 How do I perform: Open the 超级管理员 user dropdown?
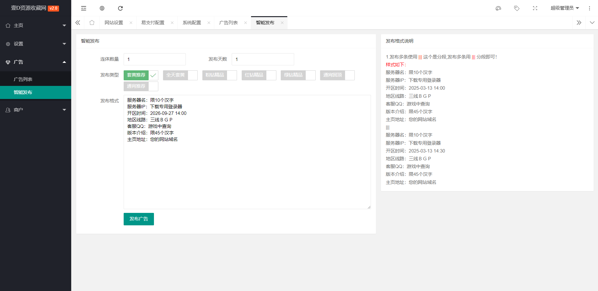(x=565, y=8)
